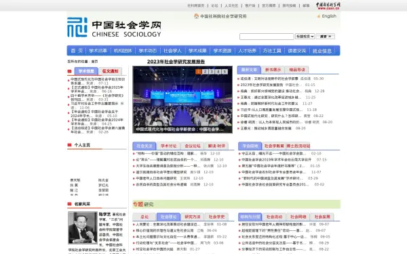The image size is (407, 254).
Task: Open the portrait photo of 陆学艺
Action: point(83,228)
